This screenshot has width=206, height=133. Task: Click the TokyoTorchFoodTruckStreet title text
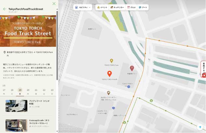(26, 9)
